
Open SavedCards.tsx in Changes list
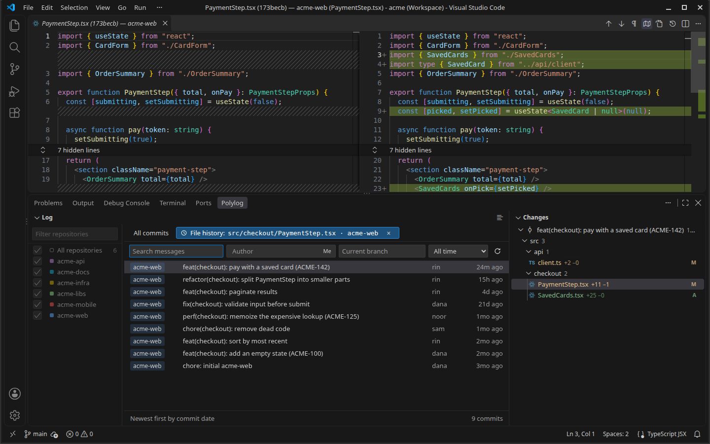608,295
